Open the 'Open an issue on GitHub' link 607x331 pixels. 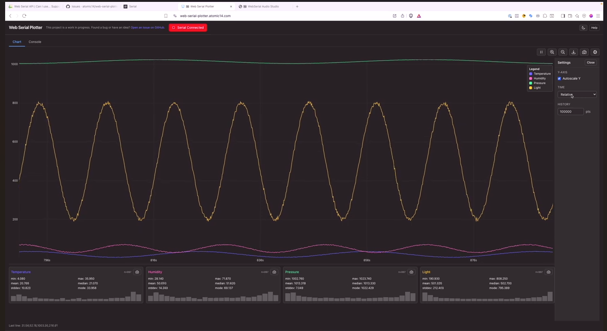tap(147, 28)
